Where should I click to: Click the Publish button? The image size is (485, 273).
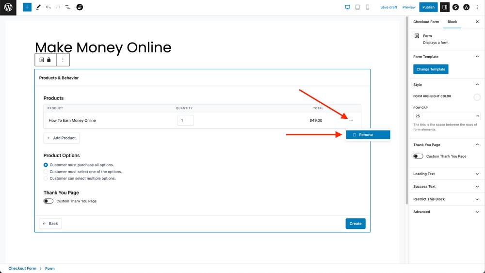point(428,7)
